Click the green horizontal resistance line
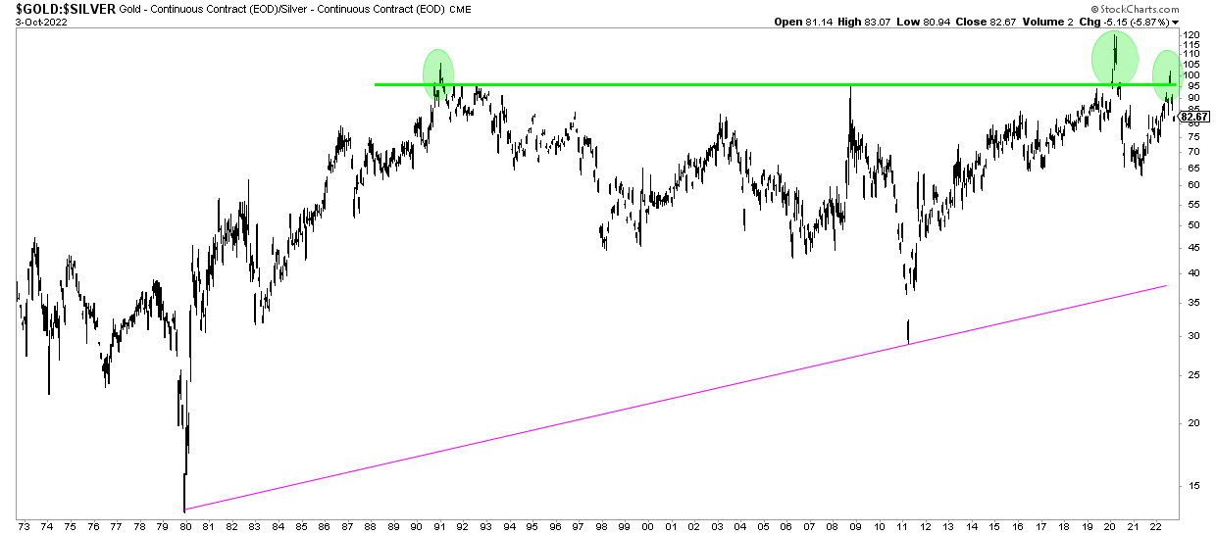1216x535 pixels. click(686, 84)
